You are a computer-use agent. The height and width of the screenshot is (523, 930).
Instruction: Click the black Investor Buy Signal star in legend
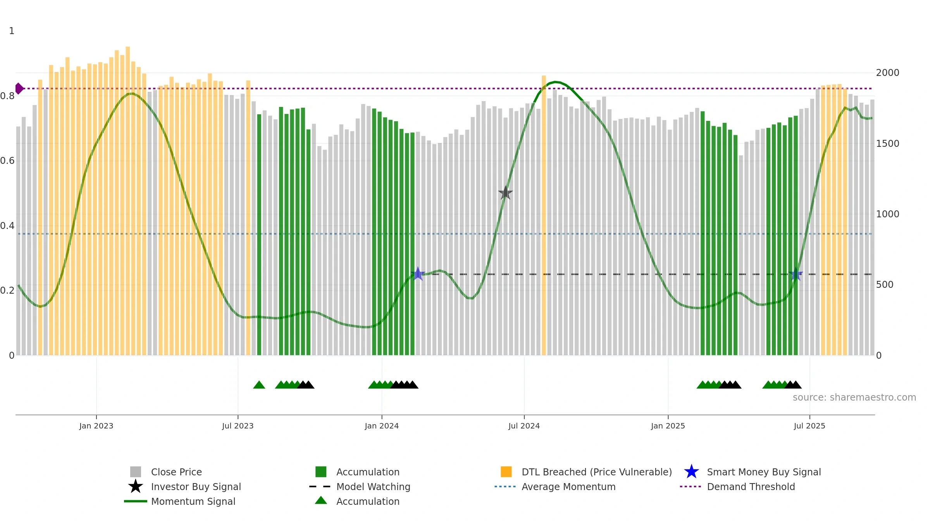point(136,486)
